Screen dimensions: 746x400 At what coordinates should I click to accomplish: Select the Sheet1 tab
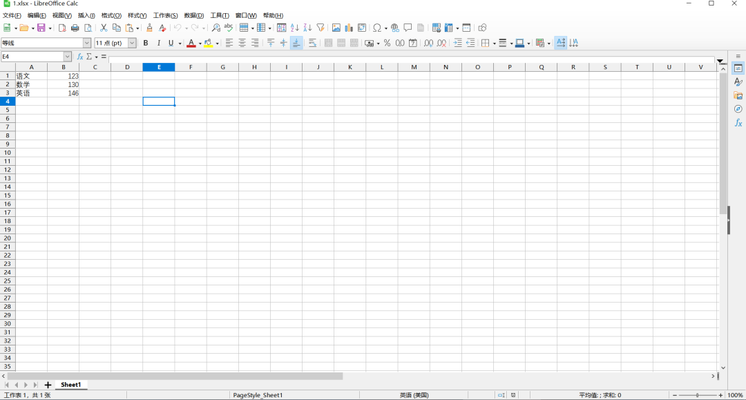click(71, 385)
